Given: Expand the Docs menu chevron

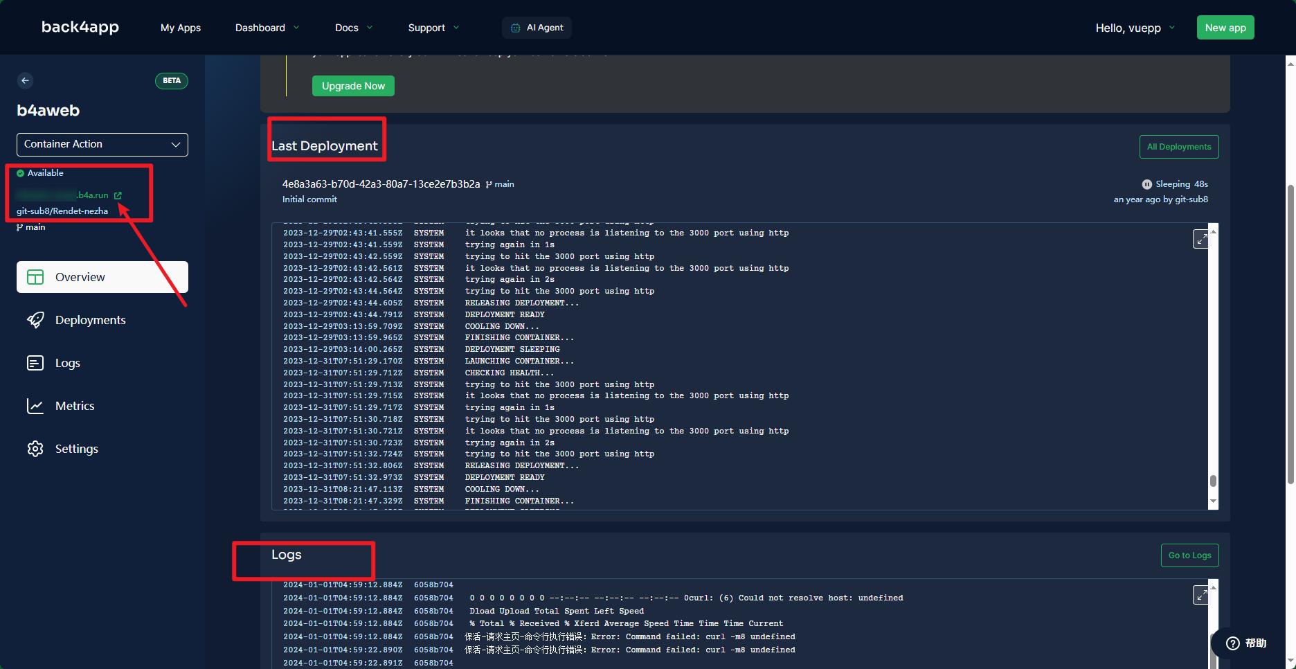Looking at the screenshot, I should point(370,28).
